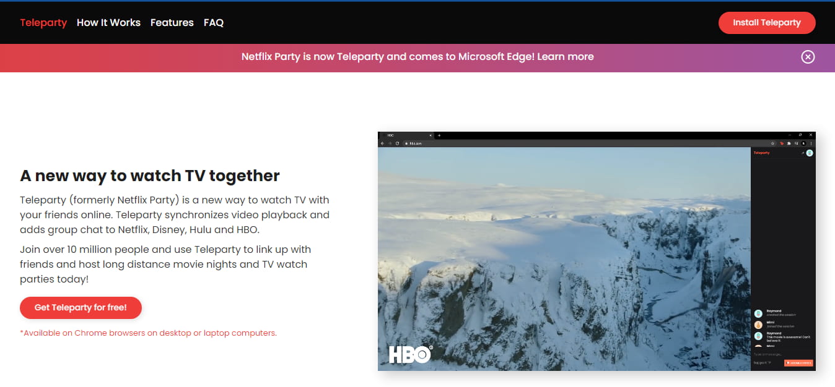The width and height of the screenshot is (835, 387).
Task: Click the HBO logo in the video
Action: point(409,354)
